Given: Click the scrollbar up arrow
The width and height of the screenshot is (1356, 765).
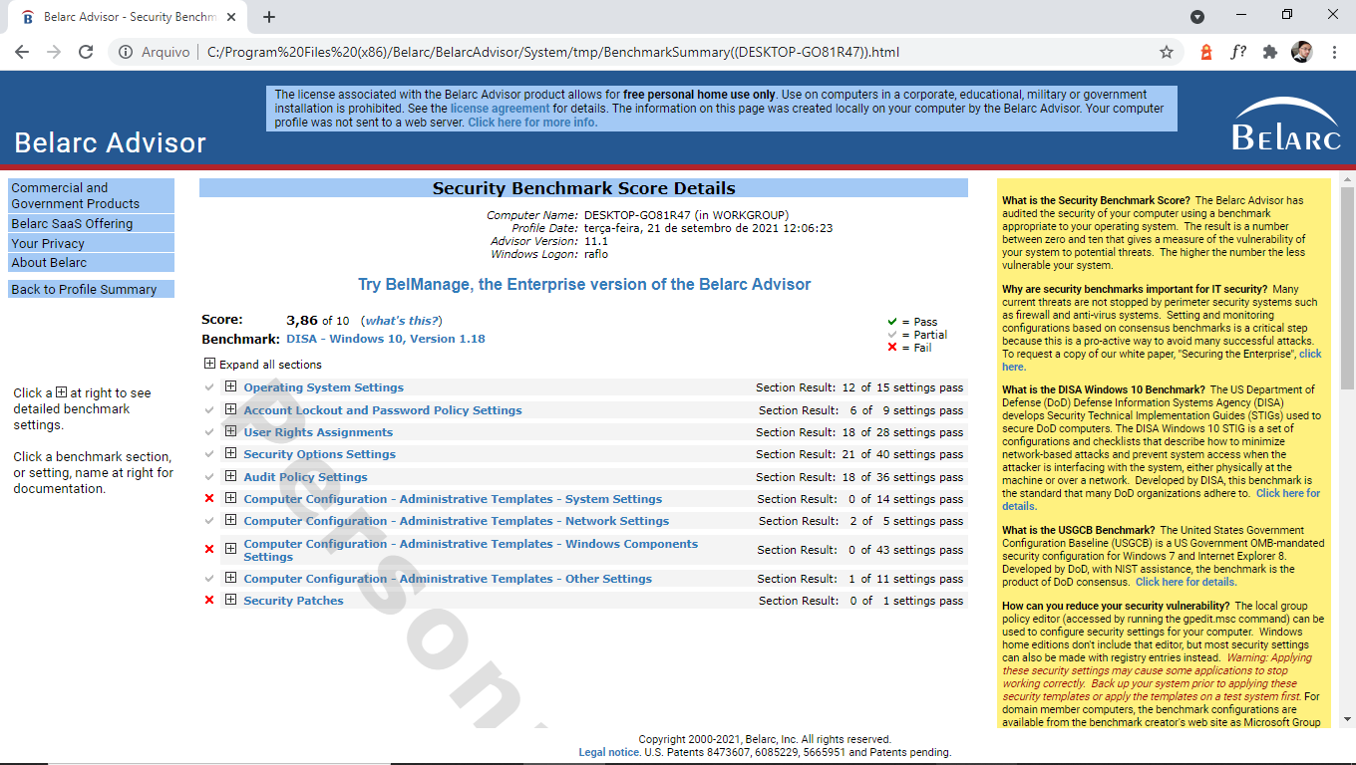Looking at the screenshot, I should tap(1347, 178).
